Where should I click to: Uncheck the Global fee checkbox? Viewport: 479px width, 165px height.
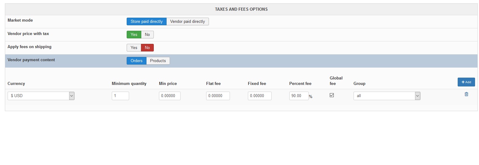pyautogui.click(x=332, y=95)
